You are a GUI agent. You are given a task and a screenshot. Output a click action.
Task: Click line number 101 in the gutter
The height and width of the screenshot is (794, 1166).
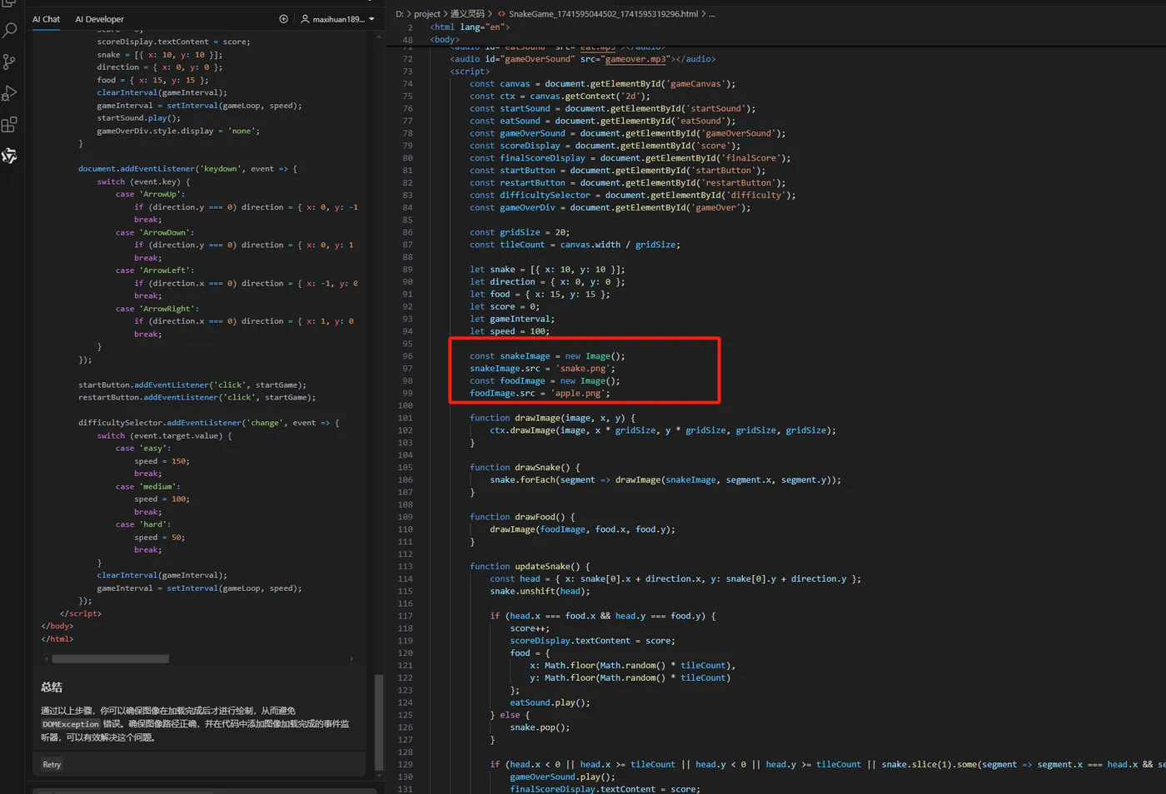pyautogui.click(x=406, y=418)
